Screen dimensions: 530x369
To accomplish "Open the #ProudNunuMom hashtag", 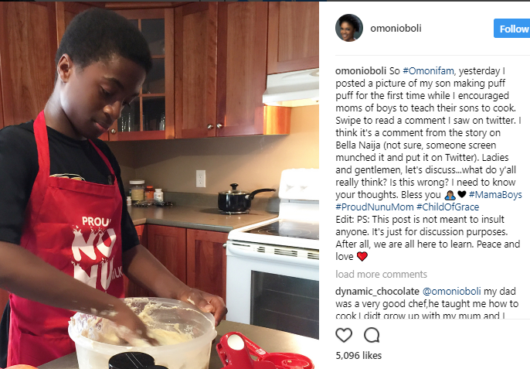I will click(x=375, y=207).
